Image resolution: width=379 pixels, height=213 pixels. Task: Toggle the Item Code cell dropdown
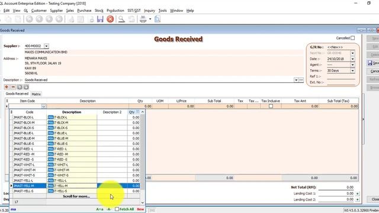click(44, 106)
